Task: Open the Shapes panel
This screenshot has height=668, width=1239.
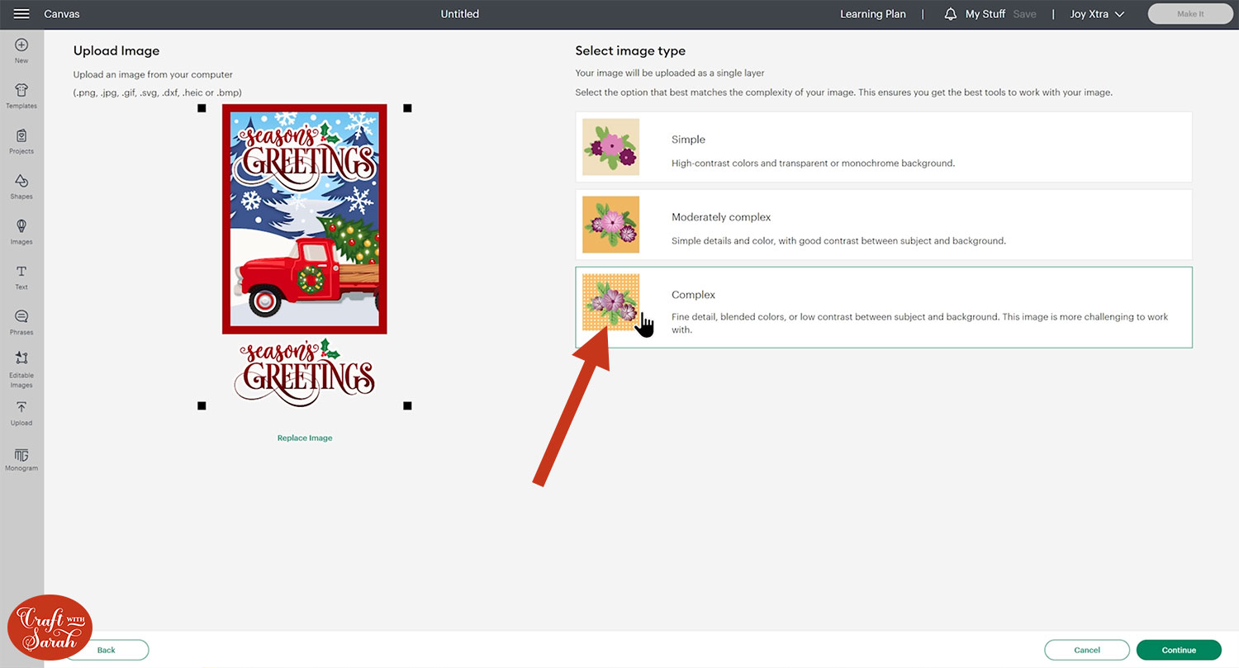Action: coord(21,187)
